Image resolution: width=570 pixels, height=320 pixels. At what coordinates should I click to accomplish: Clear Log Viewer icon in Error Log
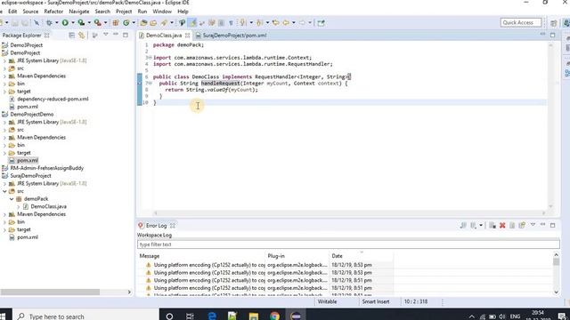pos(493,225)
